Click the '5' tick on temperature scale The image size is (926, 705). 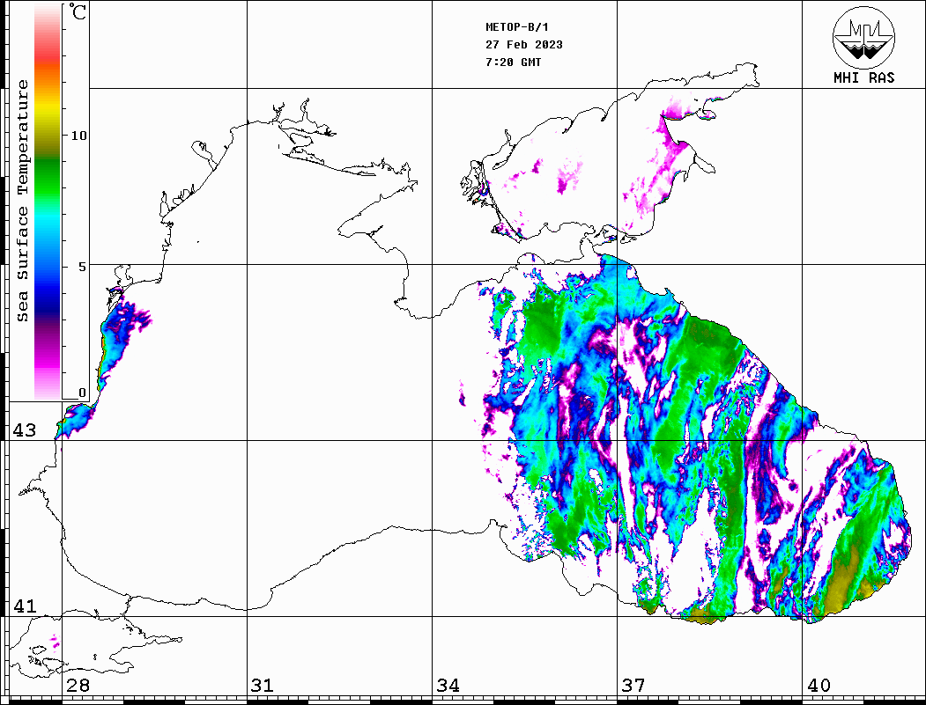click(81, 267)
